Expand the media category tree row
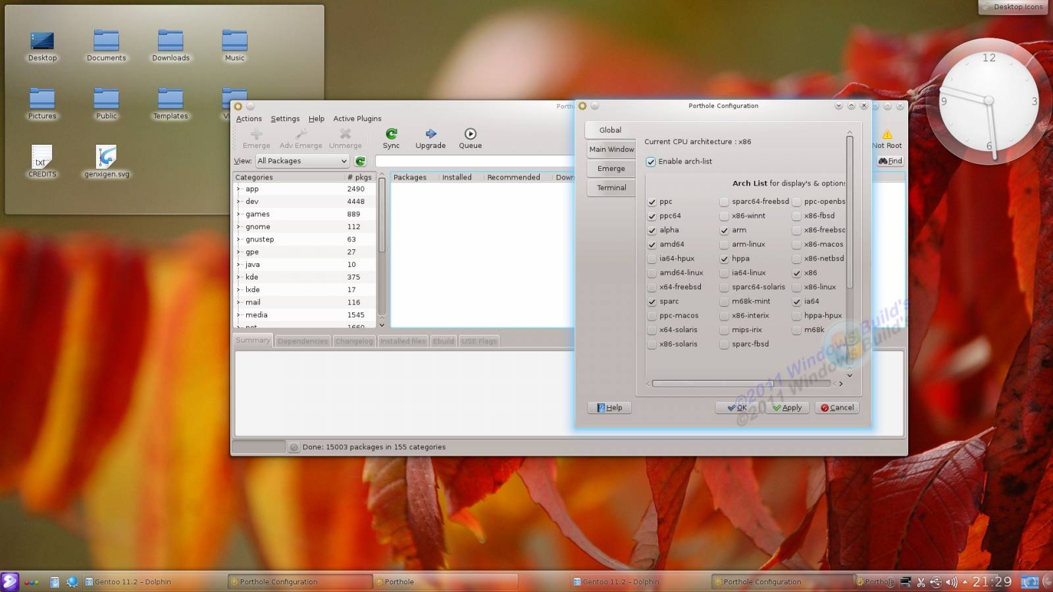Screen dimensions: 1053x592 pos(239,314)
